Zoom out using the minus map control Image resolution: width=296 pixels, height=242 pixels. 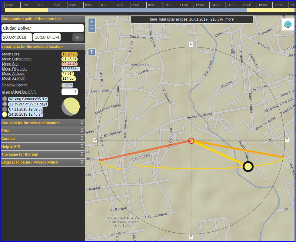(91, 28)
